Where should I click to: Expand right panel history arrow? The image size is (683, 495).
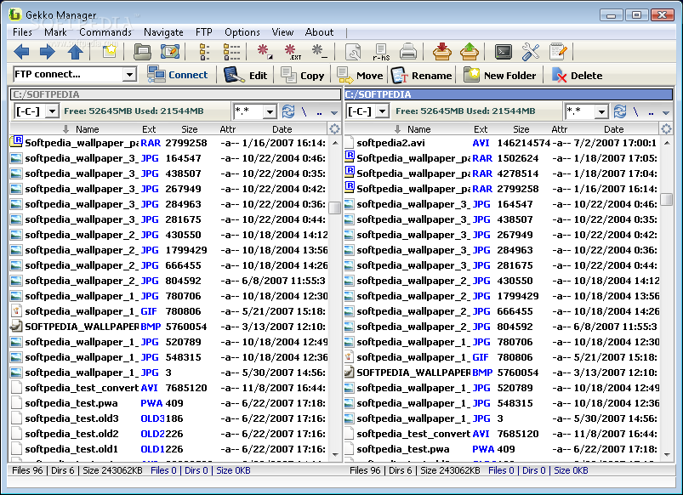pyautogui.click(x=666, y=113)
